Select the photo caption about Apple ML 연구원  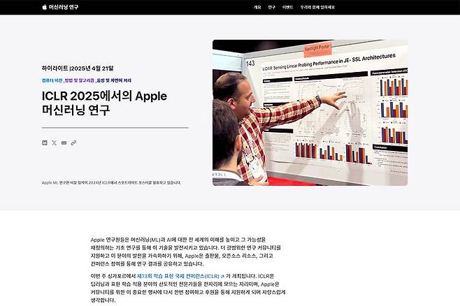(111, 182)
